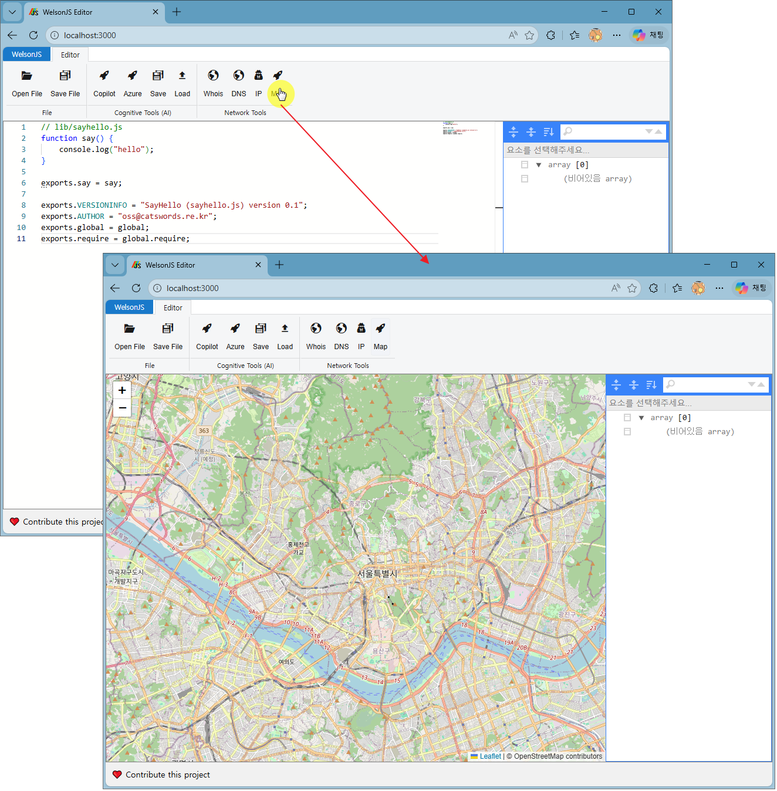The width and height of the screenshot is (777, 791).
Task: Click the DNS icon in the code editor window
Action: 238,83
